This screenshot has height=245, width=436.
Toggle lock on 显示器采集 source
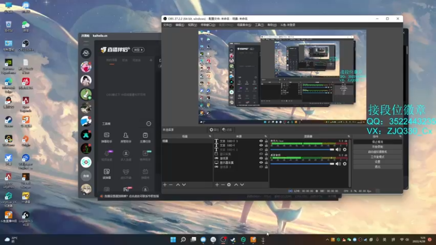click(x=266, y=162)
